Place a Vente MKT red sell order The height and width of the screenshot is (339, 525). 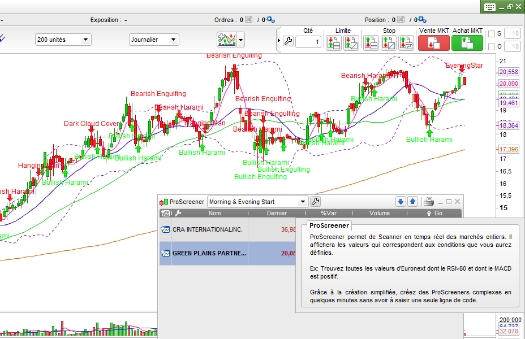[x=433, y=43]
